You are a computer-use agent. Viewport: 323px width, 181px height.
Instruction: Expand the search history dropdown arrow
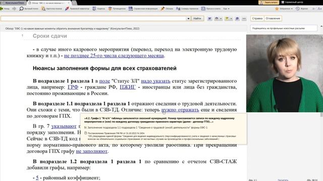click(x=188, y=19)
